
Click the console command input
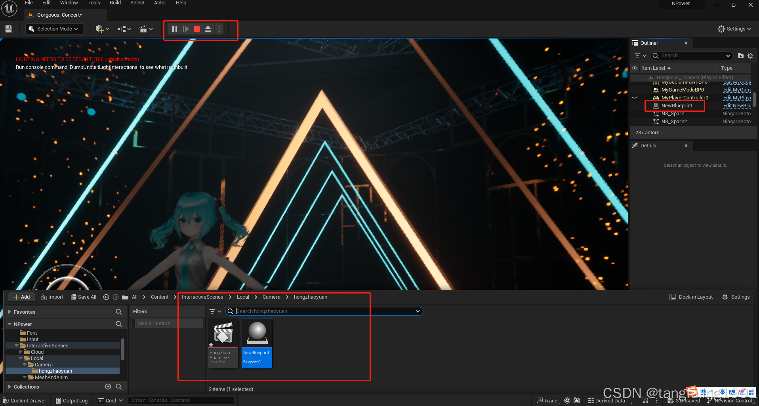coord(181,400)
